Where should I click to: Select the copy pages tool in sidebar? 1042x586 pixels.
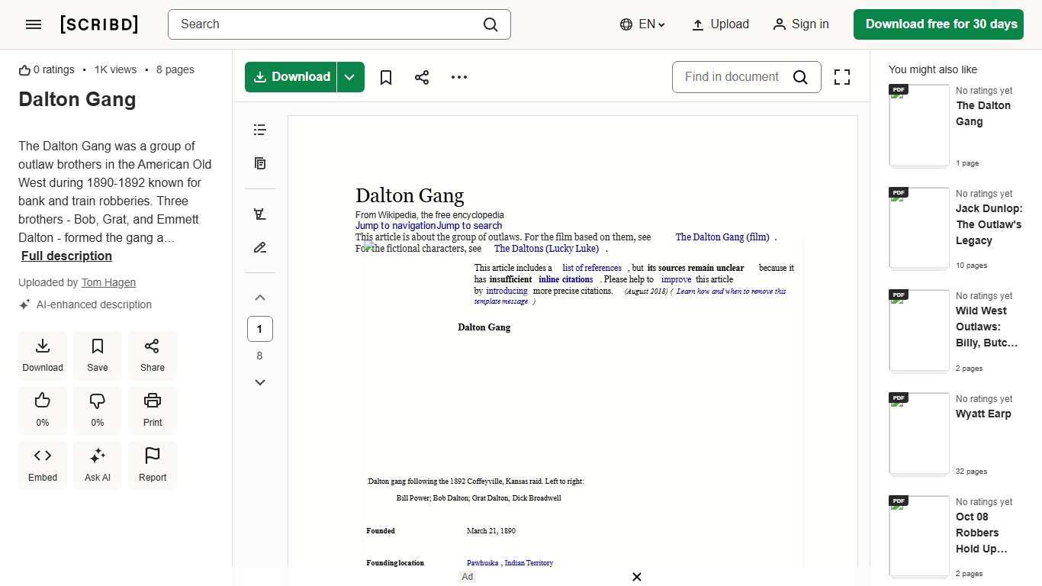(x=260, y=163)
